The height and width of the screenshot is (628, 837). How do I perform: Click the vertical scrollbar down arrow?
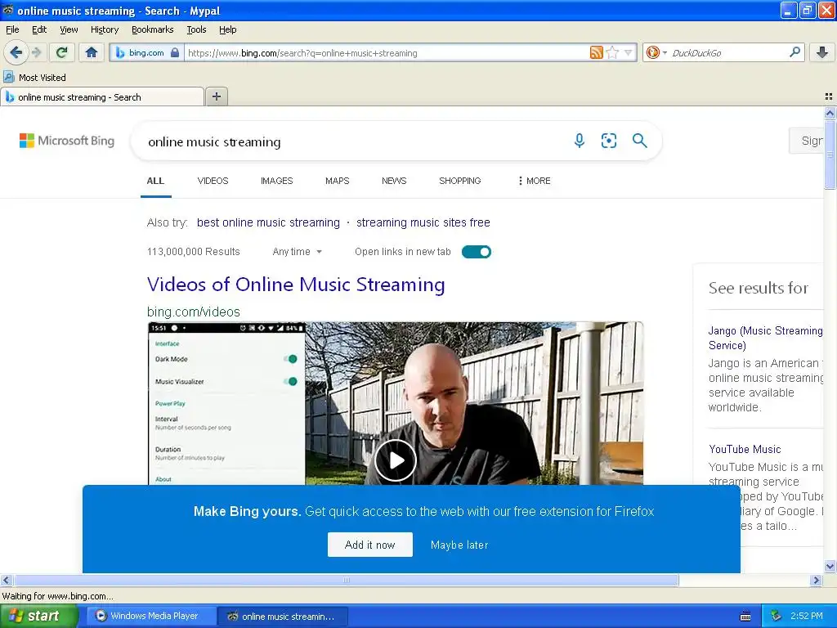[830, 566]
